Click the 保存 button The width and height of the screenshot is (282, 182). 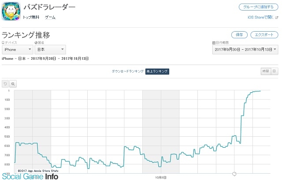point(239,35)
